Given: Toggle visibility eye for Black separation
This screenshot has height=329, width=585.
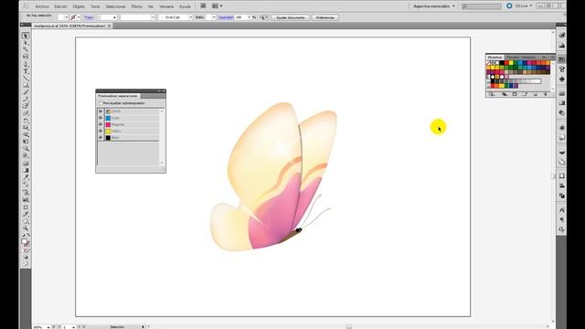Looking at the screenshot, I should tap(101, 138).
